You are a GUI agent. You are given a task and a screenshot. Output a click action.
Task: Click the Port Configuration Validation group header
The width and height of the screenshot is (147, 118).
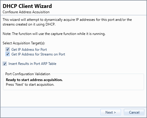[x=28, y=74]
